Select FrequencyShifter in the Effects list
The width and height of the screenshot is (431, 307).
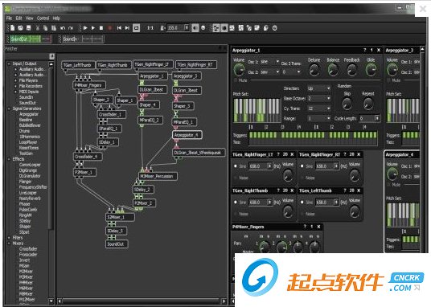point(33,187)
